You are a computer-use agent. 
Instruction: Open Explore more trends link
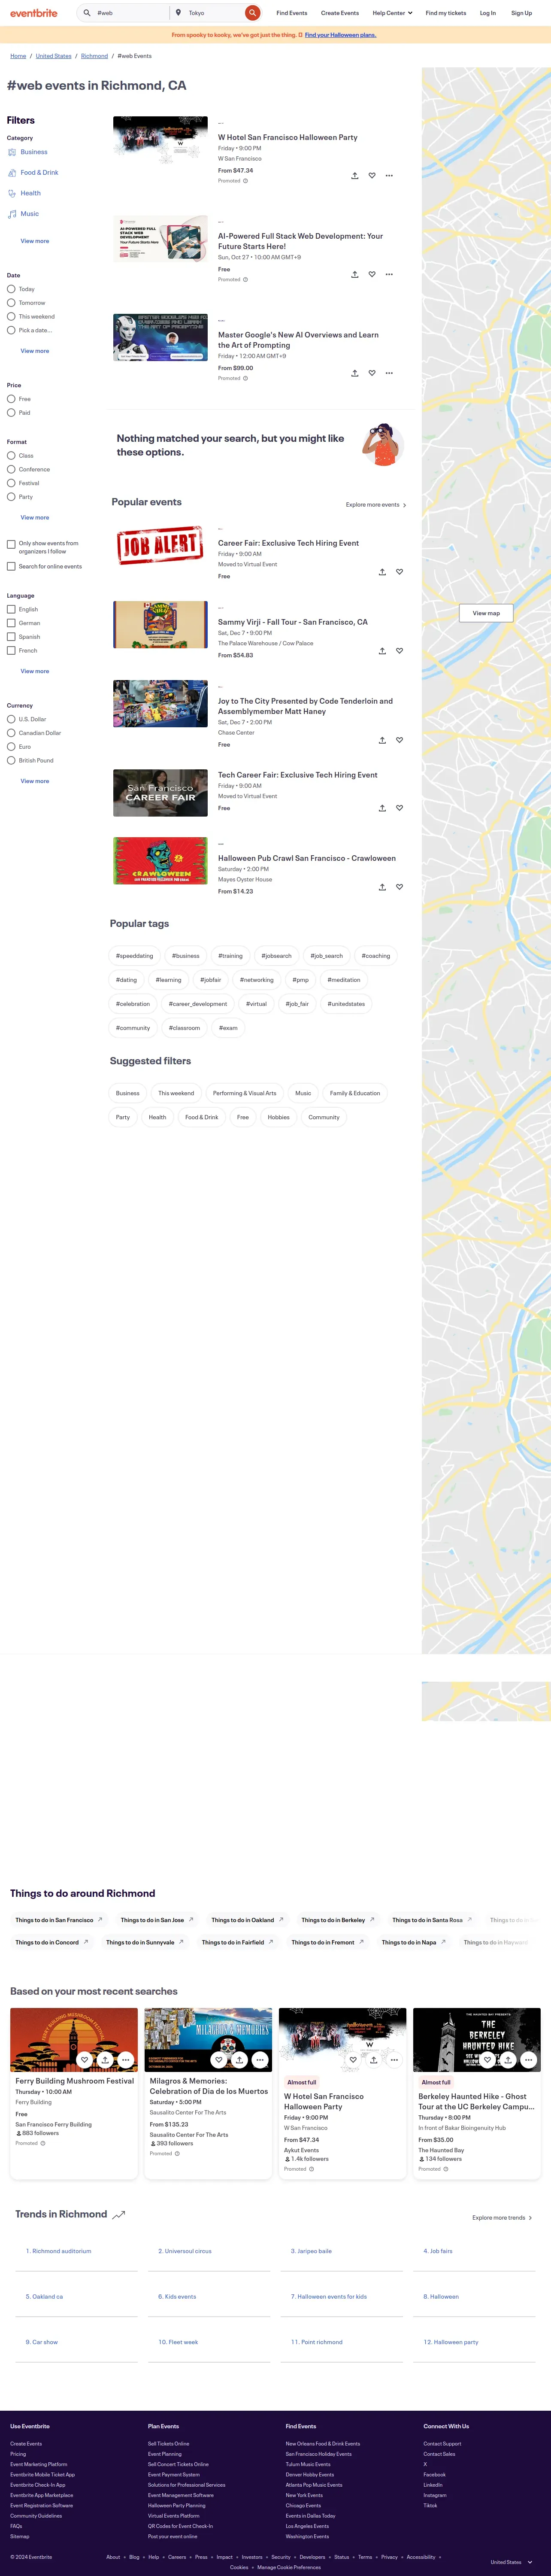pyautogui.click(x=502, y=2218)
